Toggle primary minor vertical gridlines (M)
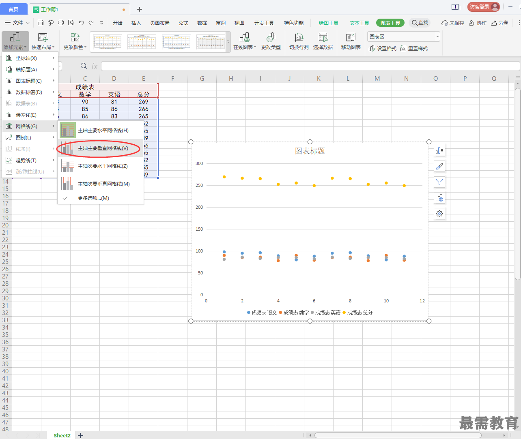 click(101, 184)
